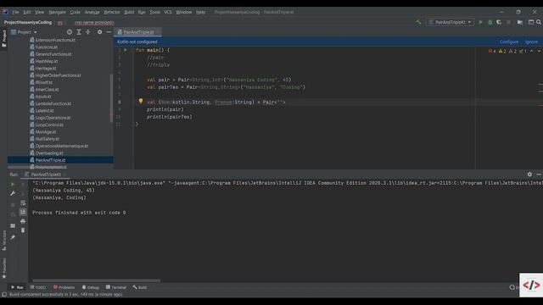Open the Code menu
543x305 pixels.
[76, 12]
